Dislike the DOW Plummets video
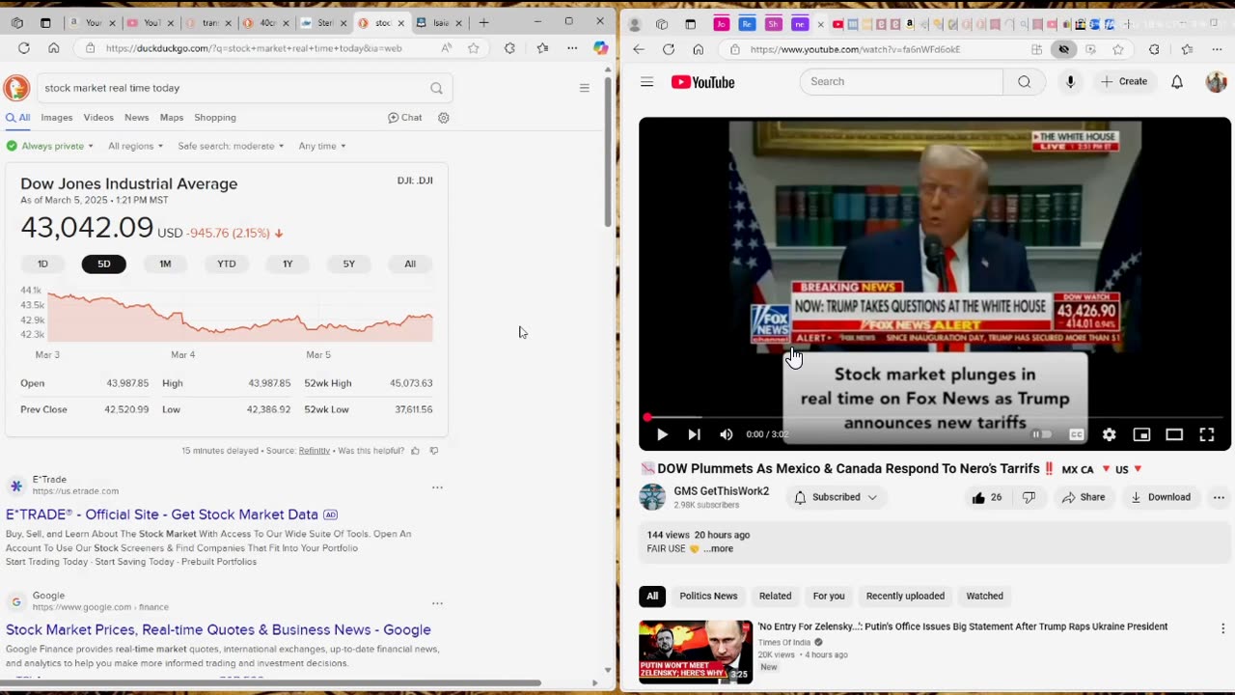This screenshot has height=695, width=1235. [1029, 497]
